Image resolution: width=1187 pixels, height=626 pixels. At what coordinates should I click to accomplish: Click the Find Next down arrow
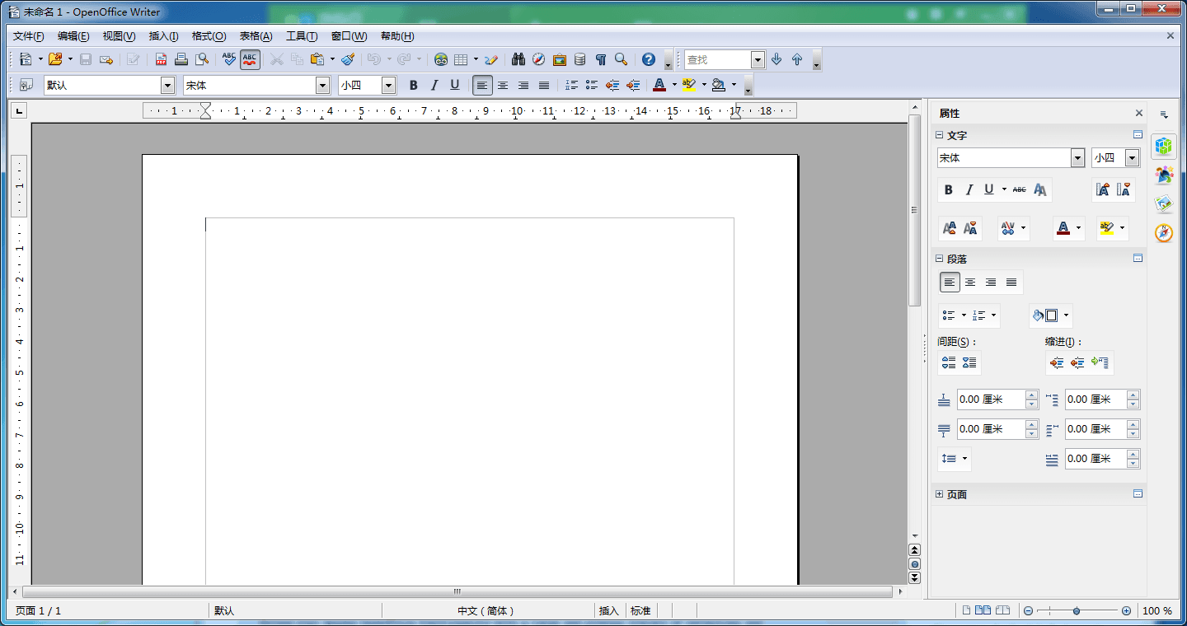[776, 59]
